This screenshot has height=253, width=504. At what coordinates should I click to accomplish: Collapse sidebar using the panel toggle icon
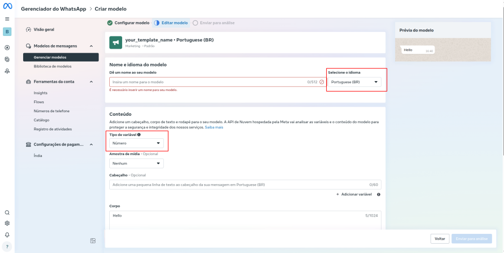93,241
